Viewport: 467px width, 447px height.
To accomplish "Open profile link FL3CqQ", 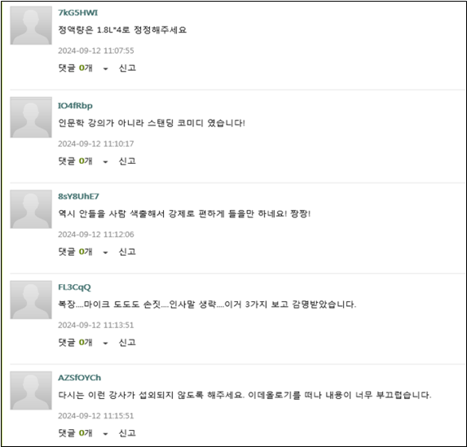I will click(x=74, y=287).
